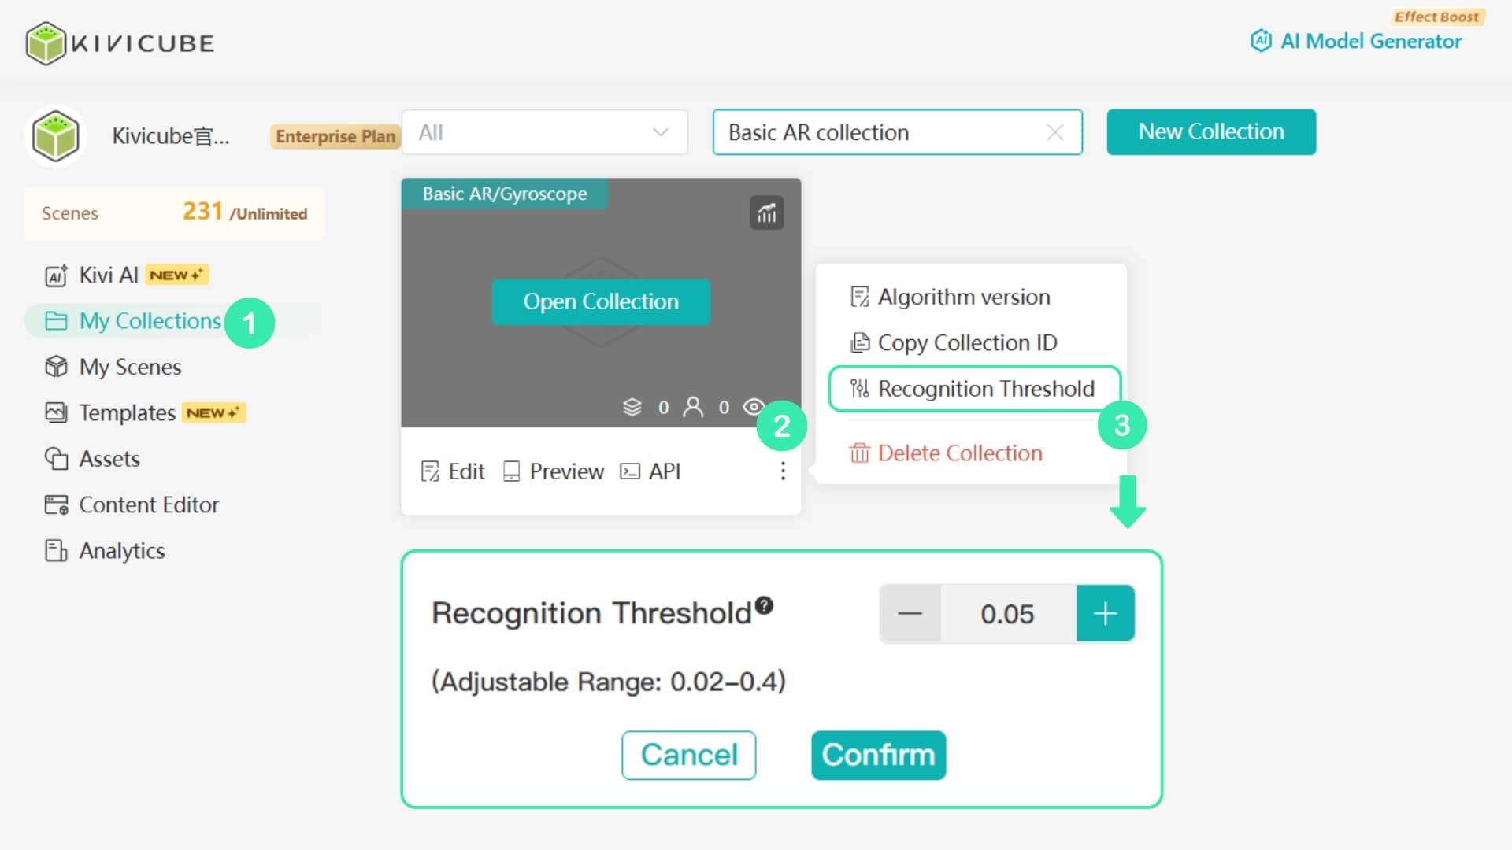Click Preview on the collection card
This screenshot has width=1512, height=850.
click(554, 471)
